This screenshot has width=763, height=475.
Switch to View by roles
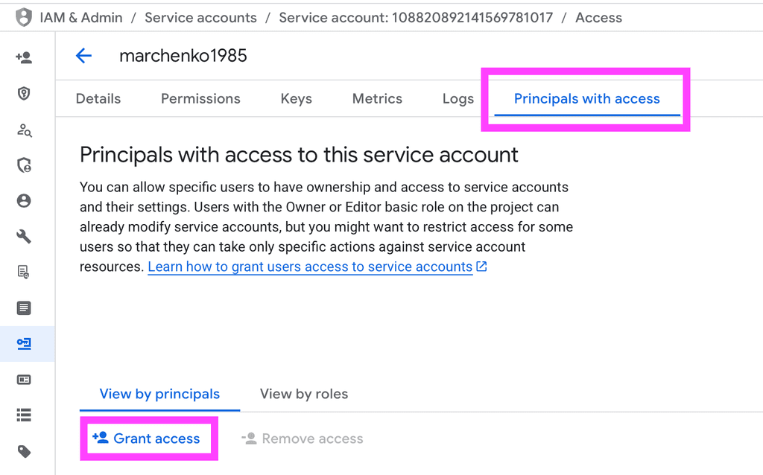(x=303, y=394)
